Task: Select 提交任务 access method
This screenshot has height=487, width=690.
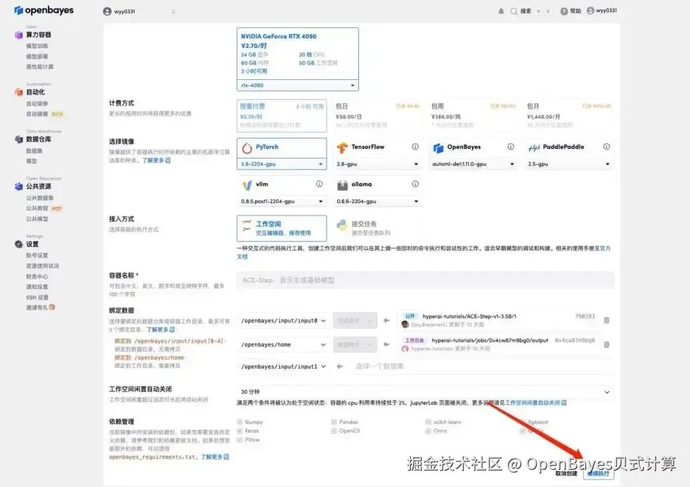Action: point(377,228)
